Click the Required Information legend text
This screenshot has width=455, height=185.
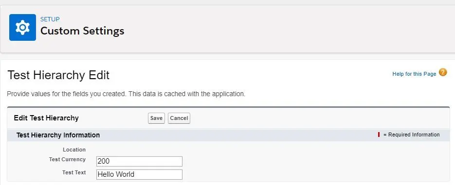(412, 135)
